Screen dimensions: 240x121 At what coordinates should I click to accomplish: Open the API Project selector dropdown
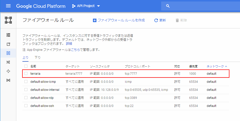[86, 6]
